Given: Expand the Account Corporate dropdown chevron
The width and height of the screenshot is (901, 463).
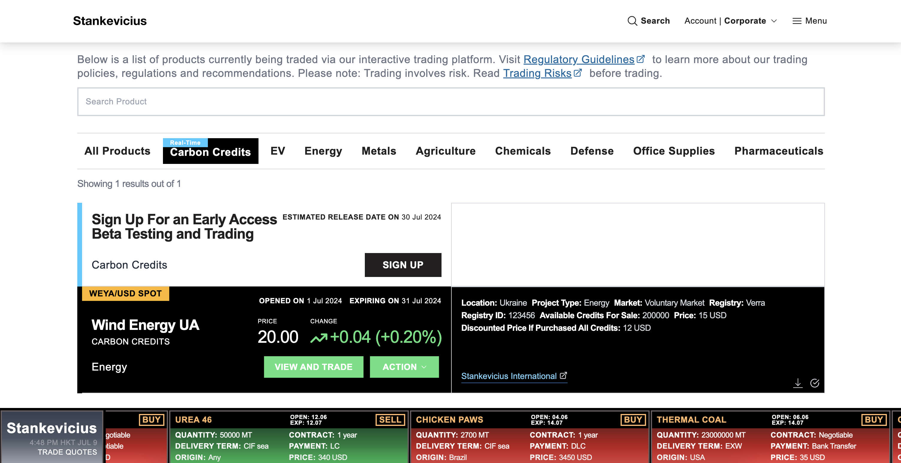Looking at the screenshot, I should (x=774, y=21).
